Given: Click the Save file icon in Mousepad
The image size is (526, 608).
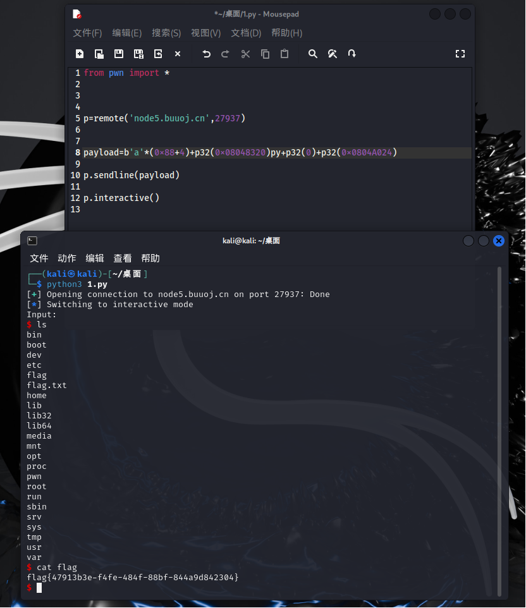Looking at the screenshot, I should 118,54.
